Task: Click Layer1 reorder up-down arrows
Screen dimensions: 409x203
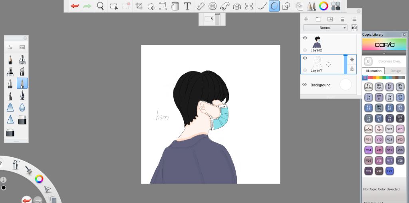Action: 352,60
